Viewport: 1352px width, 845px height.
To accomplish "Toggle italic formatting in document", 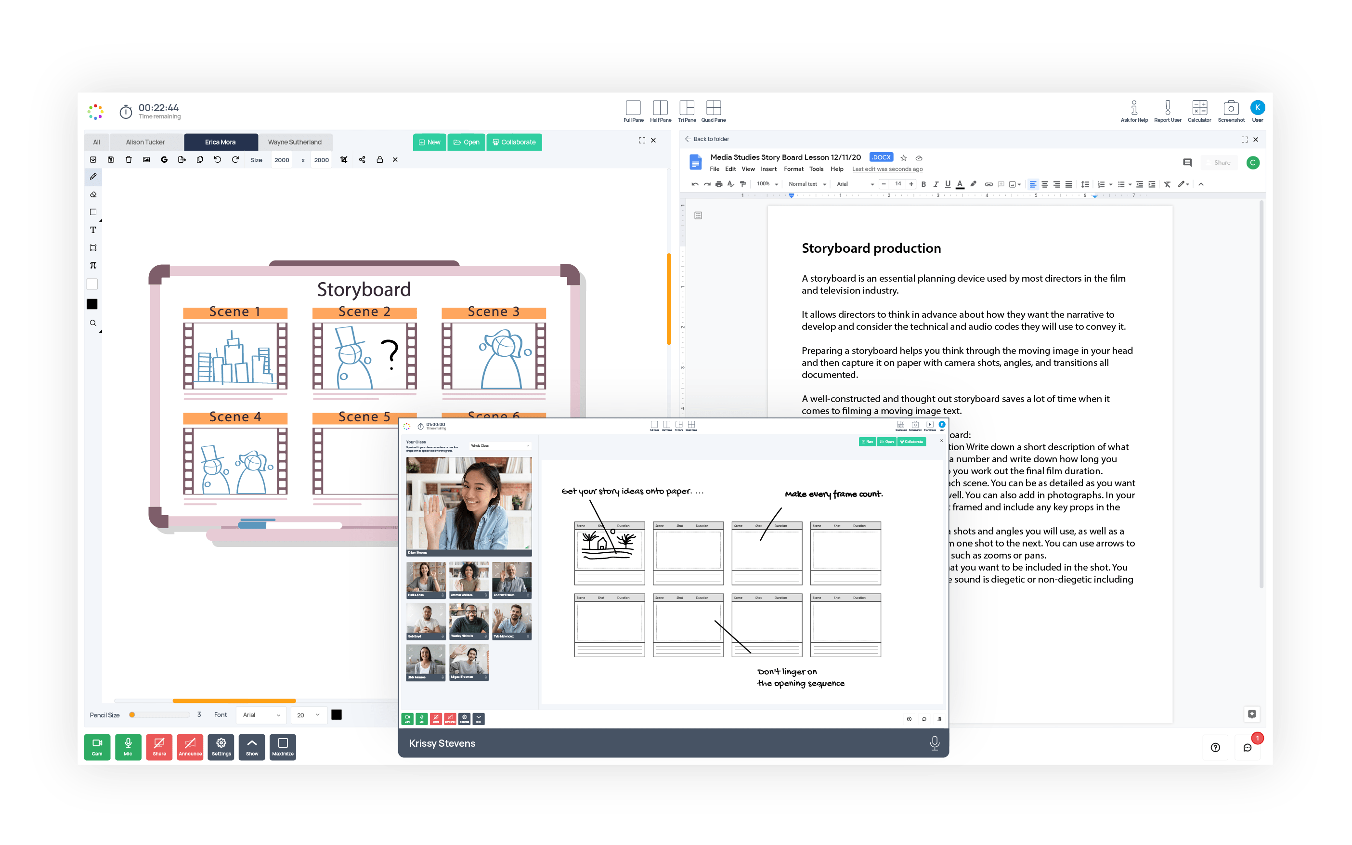I will pos(936,184).
